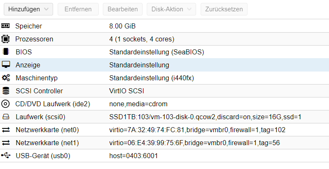Click the Entfernen button
Screen dimensions: 329x169
(x=78, y=9)
